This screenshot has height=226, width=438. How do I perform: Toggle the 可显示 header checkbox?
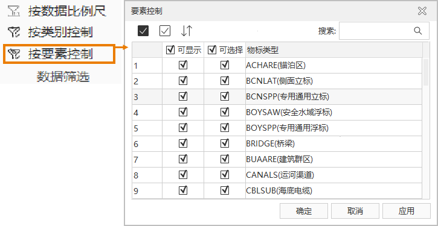click(170, 50)
